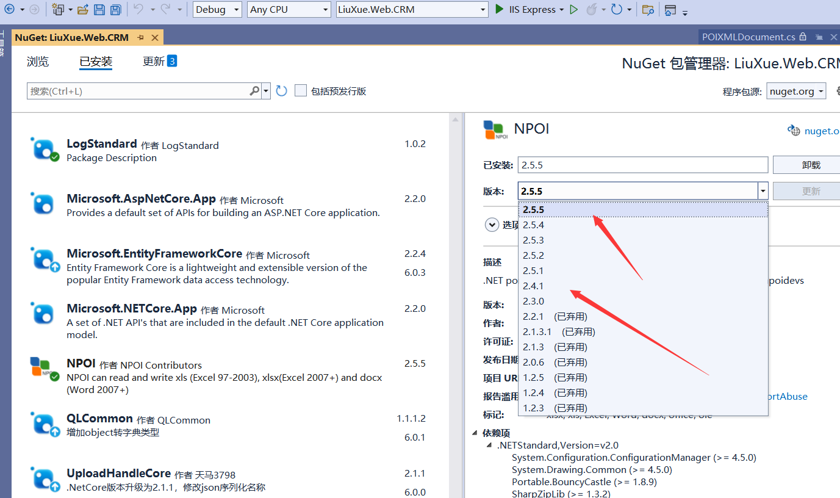Open the POIXMLDocument.cs tab
840x498 pixels.
coord(748,37)
